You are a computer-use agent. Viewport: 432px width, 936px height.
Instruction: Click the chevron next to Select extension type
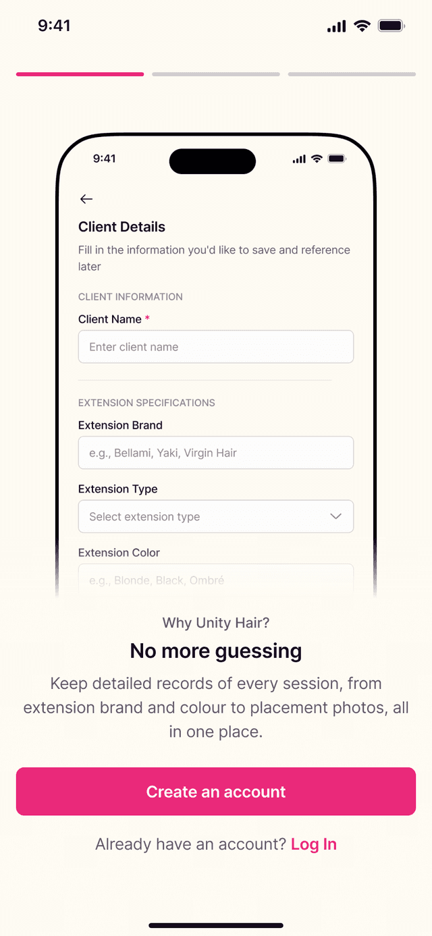(x=335, y=516)
